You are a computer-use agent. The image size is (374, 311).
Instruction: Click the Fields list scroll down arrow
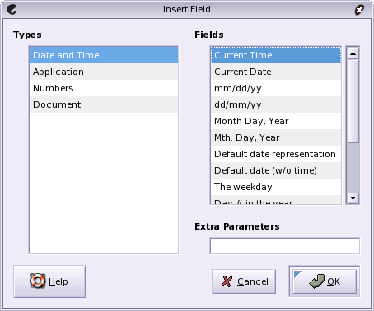tap(353, 197)
